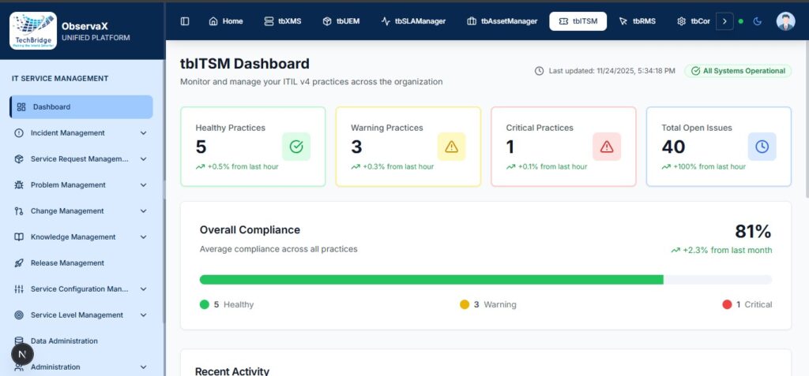Expand the Problem Management chevron

point(143,185)
